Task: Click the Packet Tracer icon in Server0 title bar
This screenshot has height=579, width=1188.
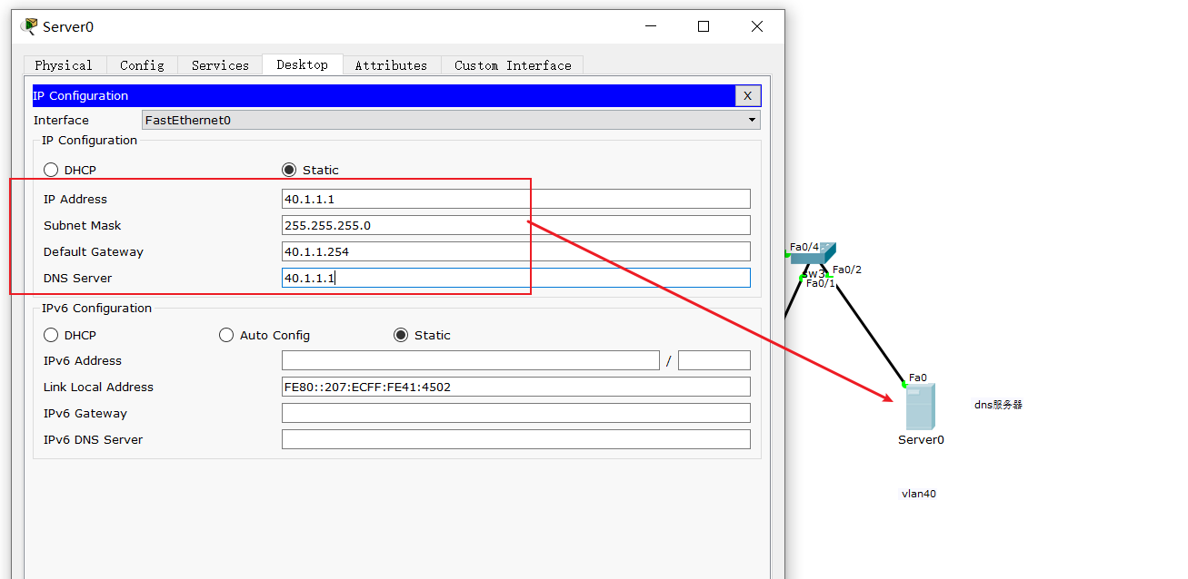Action: 29,26
